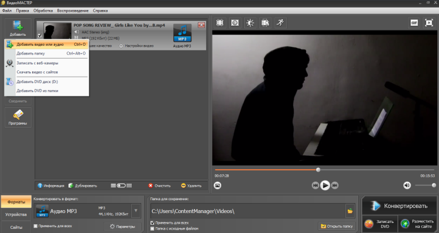Click the Аудио MP3 format icon in file row

tap(182, 33)
